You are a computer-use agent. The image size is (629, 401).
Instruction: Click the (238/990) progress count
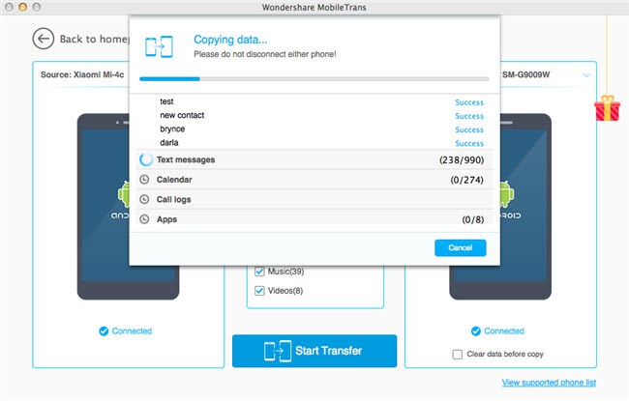(x=462, y=159)
